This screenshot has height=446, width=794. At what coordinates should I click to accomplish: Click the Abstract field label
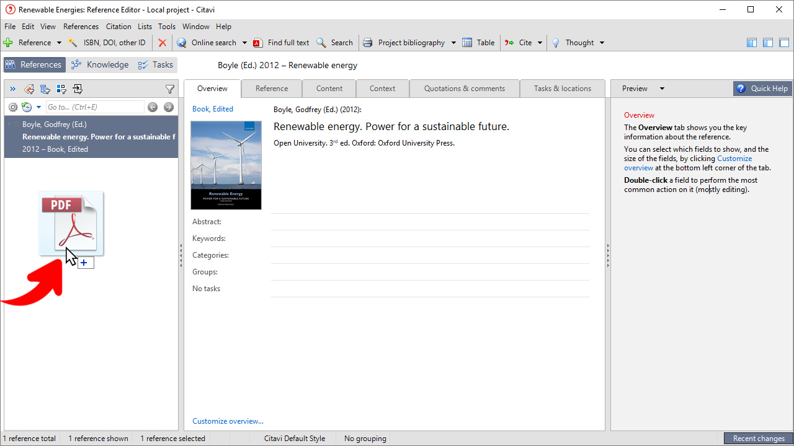[x=207, y=222]
